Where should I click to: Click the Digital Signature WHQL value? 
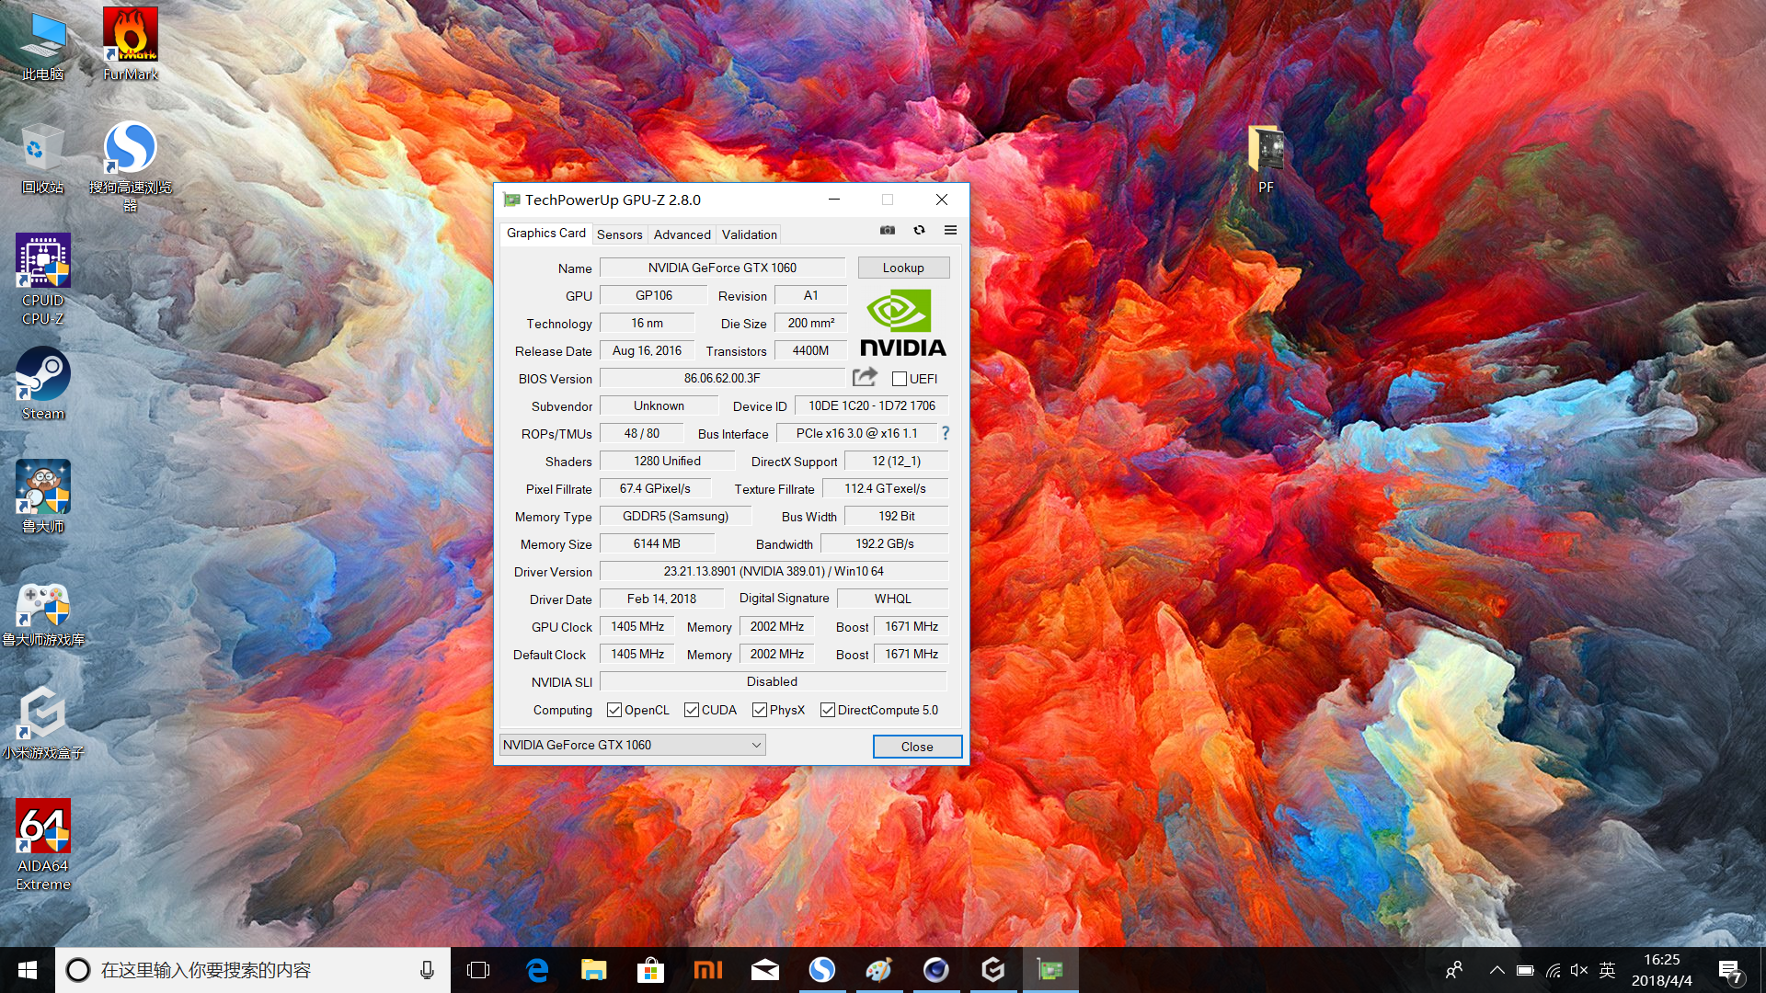892,599
